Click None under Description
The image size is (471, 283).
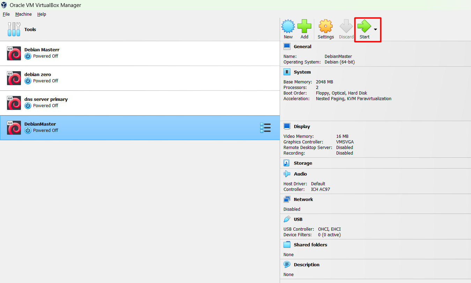288,274
